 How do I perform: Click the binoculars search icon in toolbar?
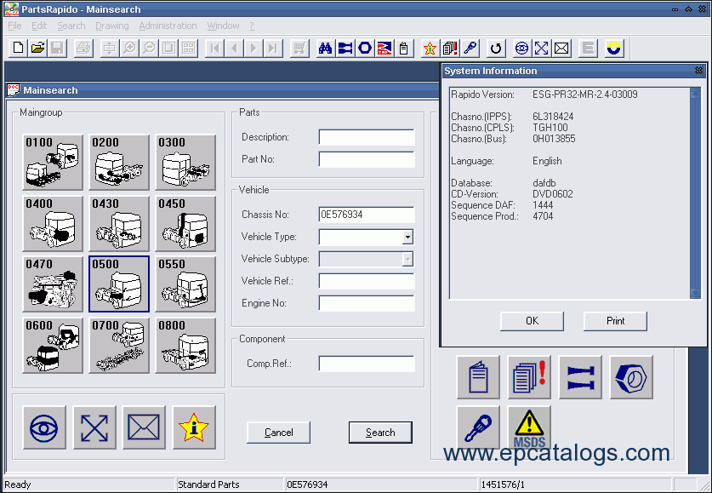(x=325, y=48)
